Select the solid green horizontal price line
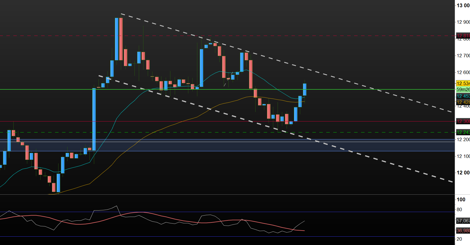 pos(227,89)
